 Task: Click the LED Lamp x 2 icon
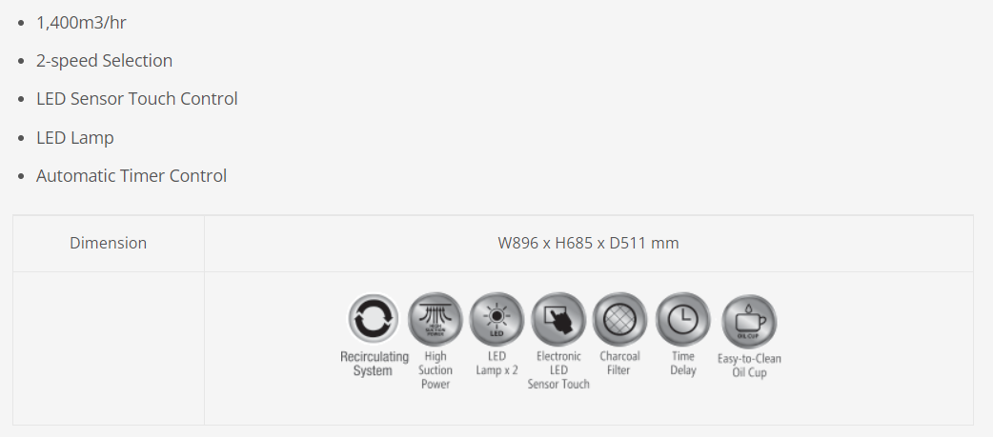[496, 319]
